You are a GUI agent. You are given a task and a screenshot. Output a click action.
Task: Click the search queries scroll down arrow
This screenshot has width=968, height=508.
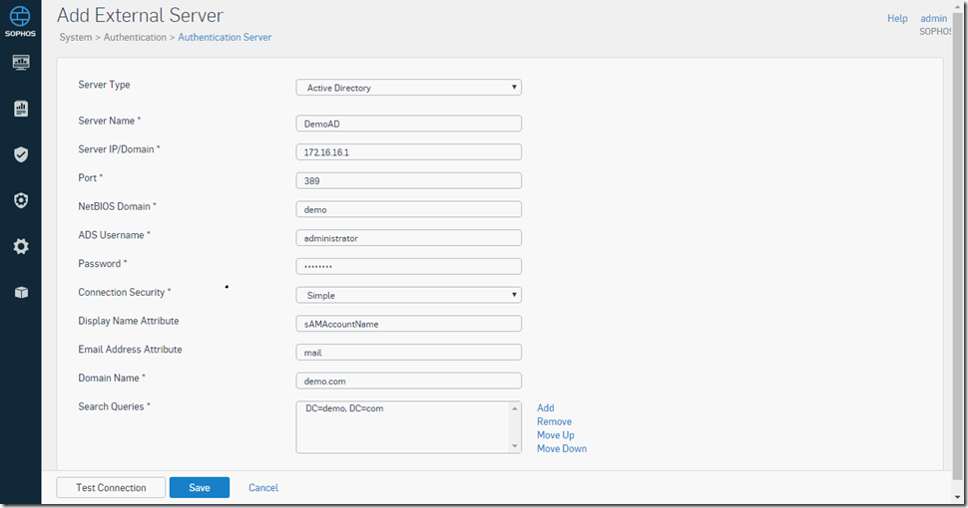(515, 446)
